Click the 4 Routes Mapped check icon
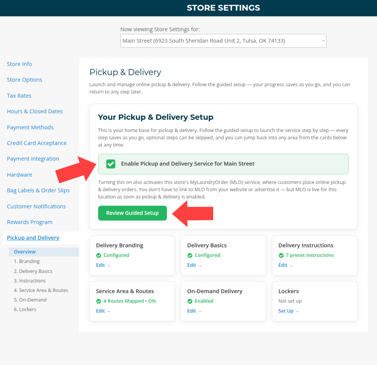The width and height of the screenshot is (377, 365). 99,301
